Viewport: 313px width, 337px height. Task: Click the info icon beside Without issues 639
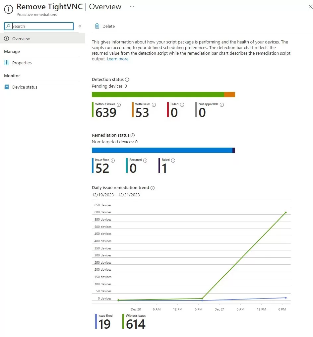pyautogui.click(x=119, y=105)
